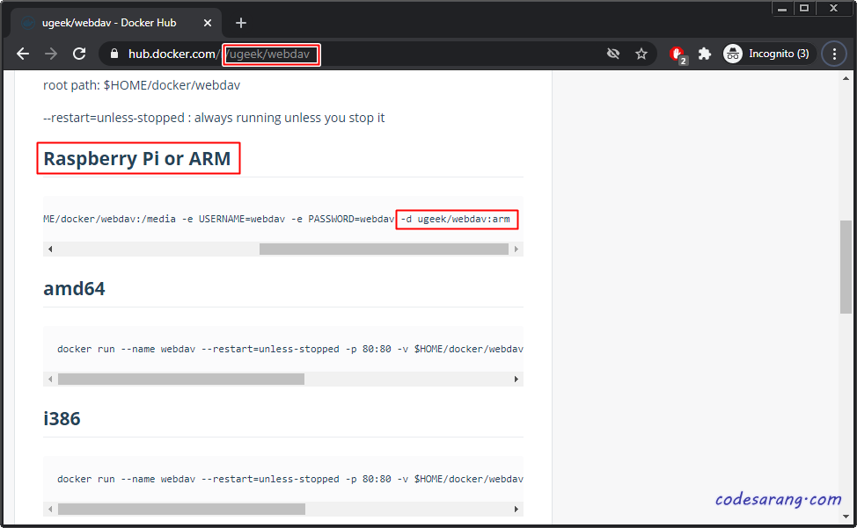Close the ugeek/webdav tab
The width and height of the screenshot is (857, 528).
[207, 23]
